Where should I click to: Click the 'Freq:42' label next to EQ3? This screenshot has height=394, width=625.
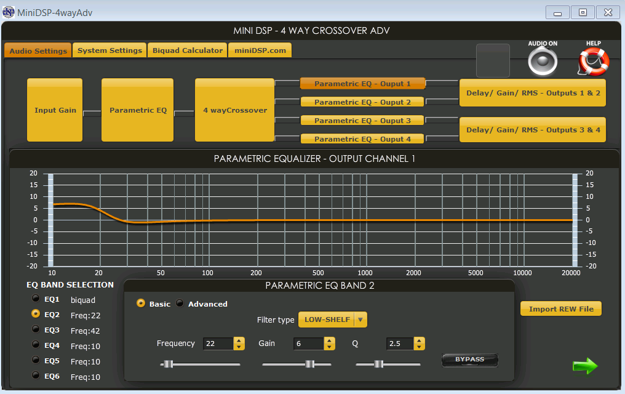(86, 331)
